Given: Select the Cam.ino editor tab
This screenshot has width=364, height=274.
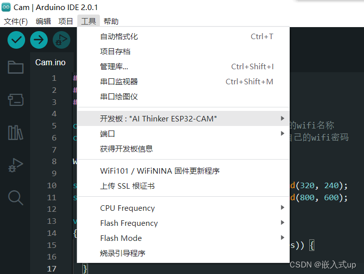Looking at the screenshot, I should (50, 62).
